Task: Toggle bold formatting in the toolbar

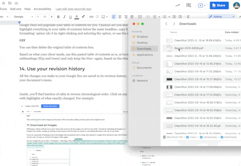Action: tap(58, 17)
